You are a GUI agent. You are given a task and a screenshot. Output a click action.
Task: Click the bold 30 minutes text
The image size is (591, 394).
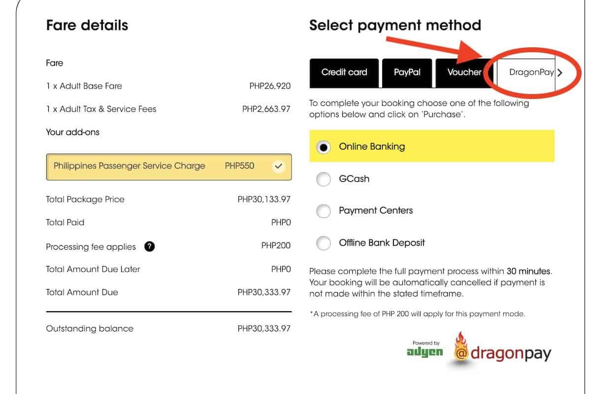coord(528,271)
